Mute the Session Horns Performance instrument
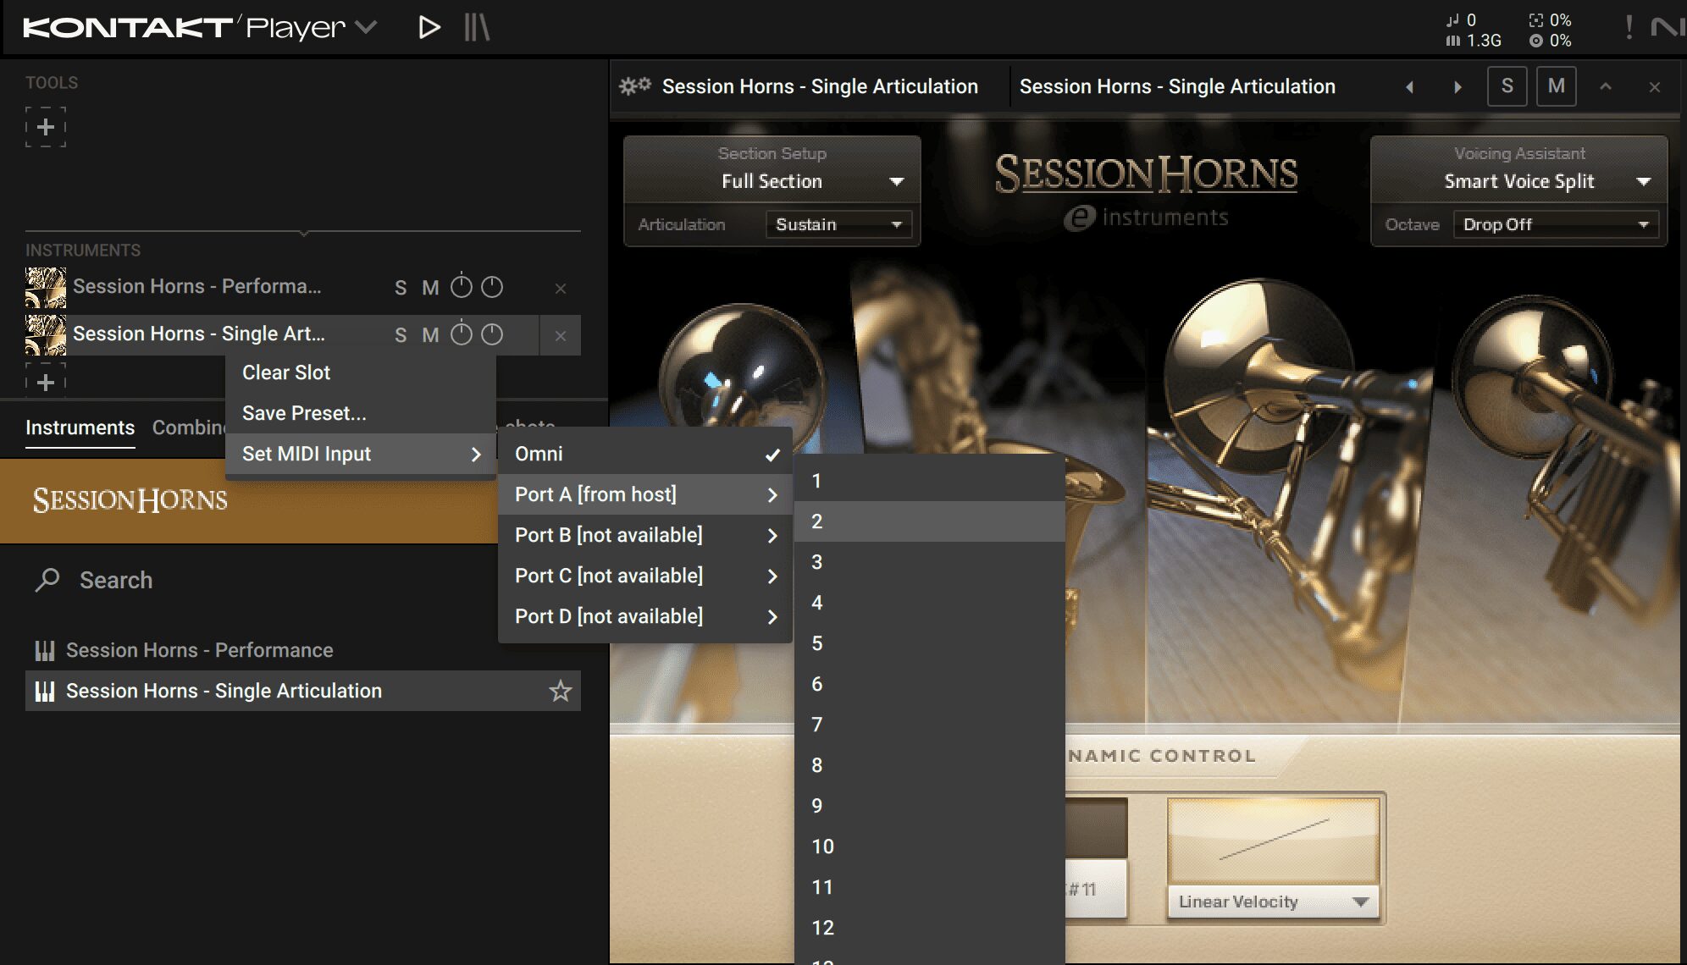1687x965 pixels. (430, 288)
